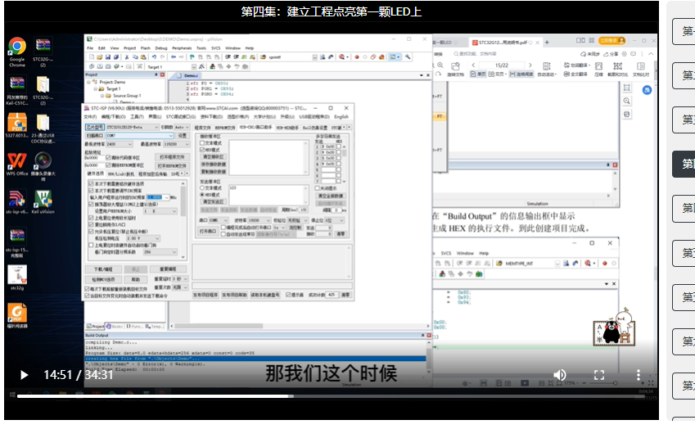Click Insert Breakpoint red dot icon in Keil
This screenshot has height=429, width=695.
(356, 57)
